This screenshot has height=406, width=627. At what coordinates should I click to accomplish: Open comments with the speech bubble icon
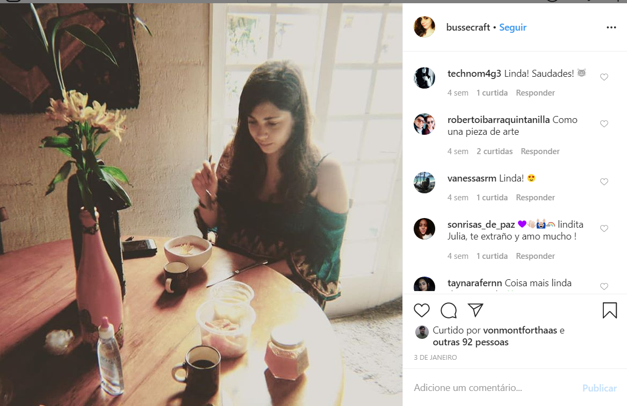coord(449,310)
